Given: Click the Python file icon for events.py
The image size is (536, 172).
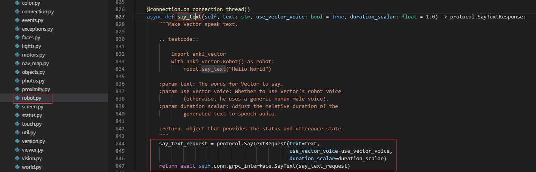Looking at the screenshot, I should click(x=17, y=20).
